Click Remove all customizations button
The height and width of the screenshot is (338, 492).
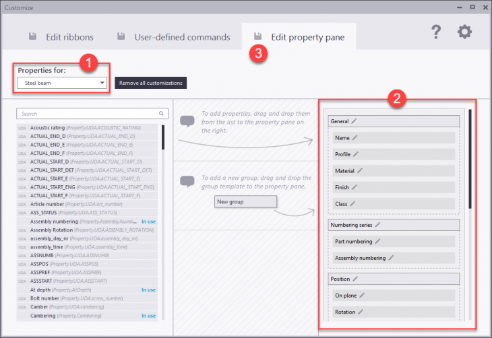(x=150, y=83)
